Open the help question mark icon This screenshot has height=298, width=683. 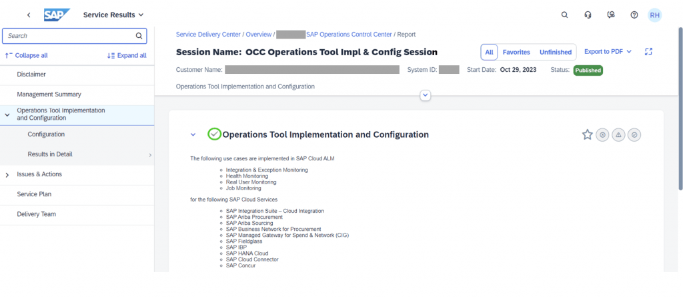(634, 15)
